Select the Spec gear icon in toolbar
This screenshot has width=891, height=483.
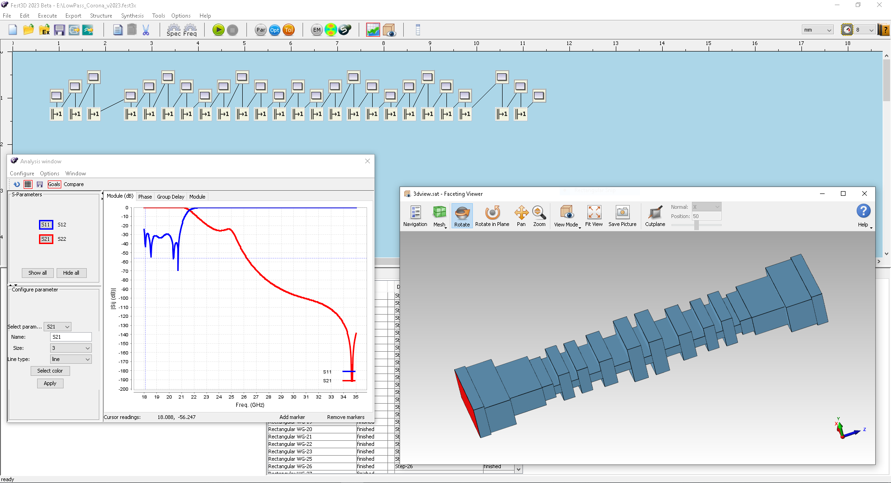pos(174,30)
